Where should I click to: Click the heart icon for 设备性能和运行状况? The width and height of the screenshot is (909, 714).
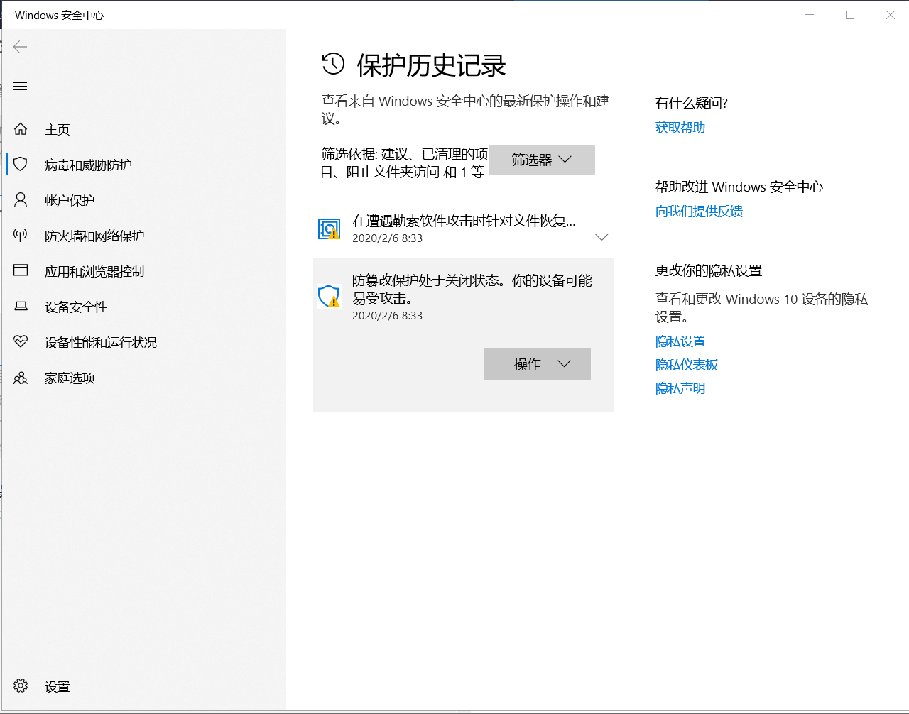[21, 342]
